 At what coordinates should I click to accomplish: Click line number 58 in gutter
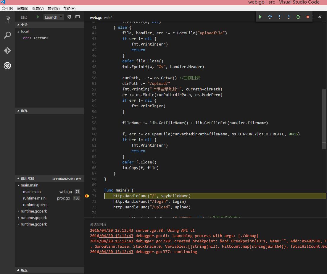click(x=94, y=123)
